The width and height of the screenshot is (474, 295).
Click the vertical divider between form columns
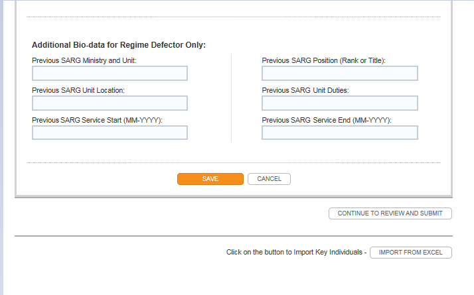coord(231,98)
